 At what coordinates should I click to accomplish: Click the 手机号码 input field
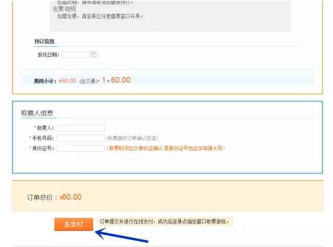[81, 138]
